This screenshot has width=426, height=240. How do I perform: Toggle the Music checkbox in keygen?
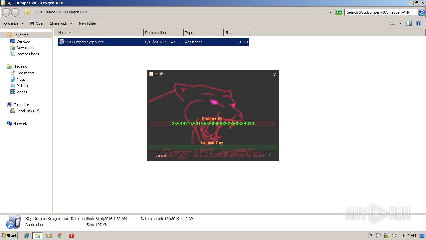tap(151, 74)
